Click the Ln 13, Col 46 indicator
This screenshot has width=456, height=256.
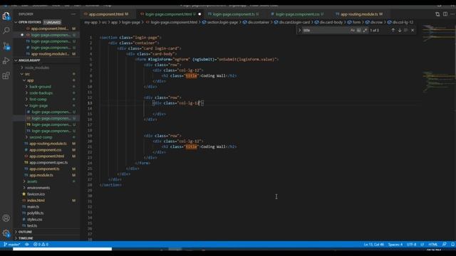pos(373,245)
